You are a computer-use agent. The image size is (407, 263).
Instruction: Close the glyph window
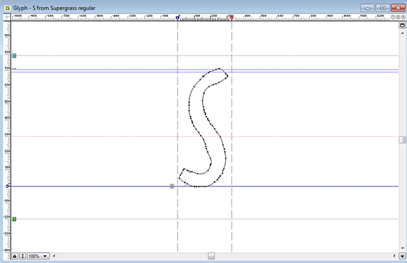[398, 7]
